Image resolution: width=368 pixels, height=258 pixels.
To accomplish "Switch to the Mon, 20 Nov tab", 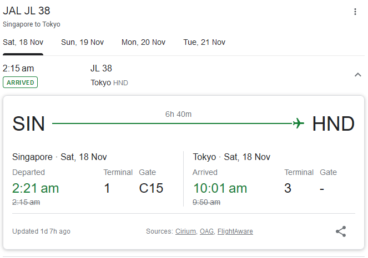I will coord(143,42).
